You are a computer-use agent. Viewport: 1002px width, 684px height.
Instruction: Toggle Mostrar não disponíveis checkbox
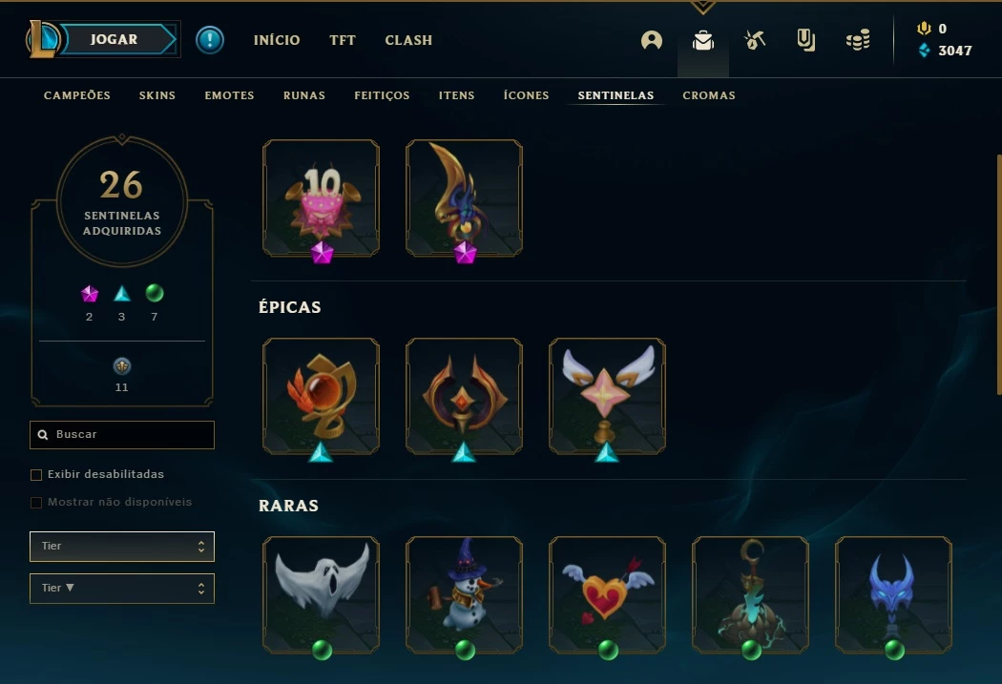click(x=36, y=503)
